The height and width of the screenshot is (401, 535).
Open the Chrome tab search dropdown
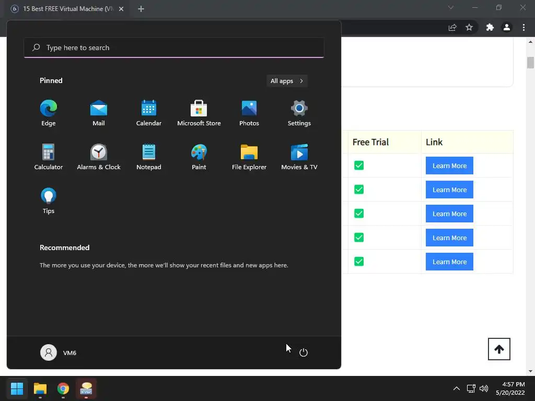pyautogui.click(x=451, y=7)
